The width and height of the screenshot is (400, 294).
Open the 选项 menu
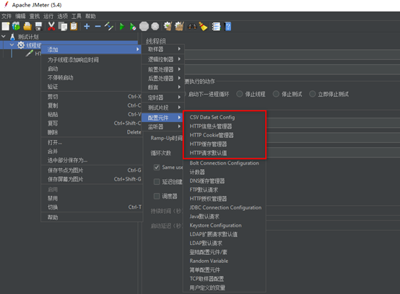[63, 16]
